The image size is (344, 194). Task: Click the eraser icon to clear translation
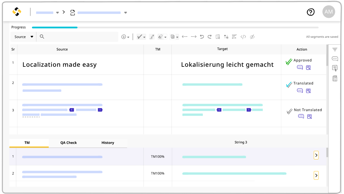pos(160,36)
